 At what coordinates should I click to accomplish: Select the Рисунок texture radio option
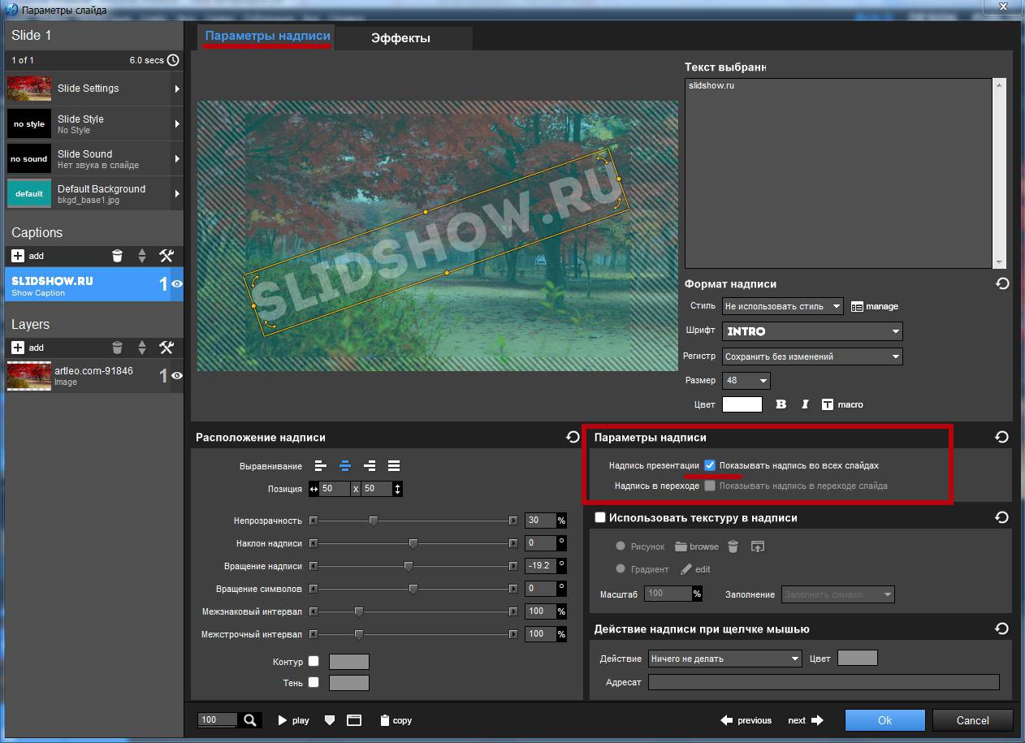point(621,546)
